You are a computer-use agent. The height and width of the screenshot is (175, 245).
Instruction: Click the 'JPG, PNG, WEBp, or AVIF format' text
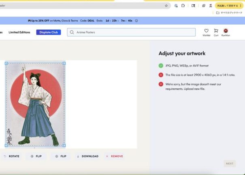click(x=187, y=66)
